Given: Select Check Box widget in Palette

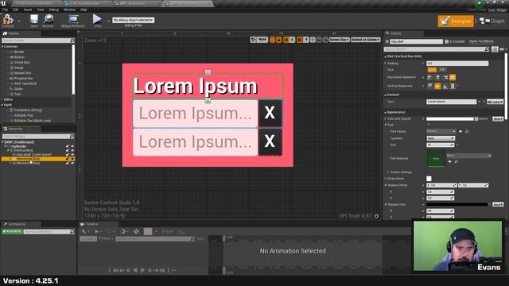Looking at the screenshot, I should [21, 62].
